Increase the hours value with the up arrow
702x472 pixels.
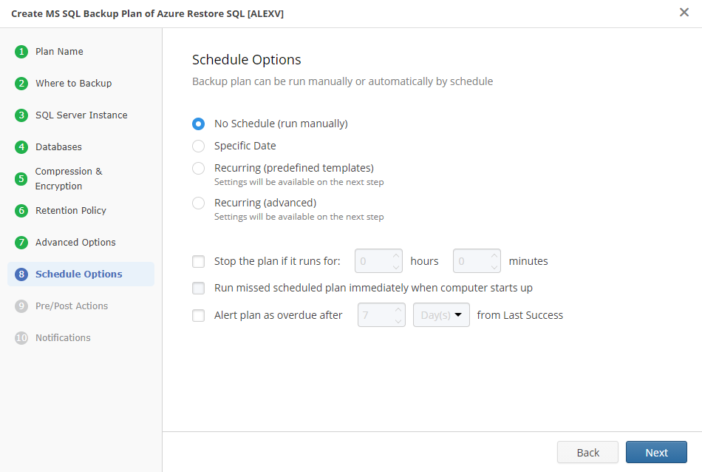pos(398,256)
